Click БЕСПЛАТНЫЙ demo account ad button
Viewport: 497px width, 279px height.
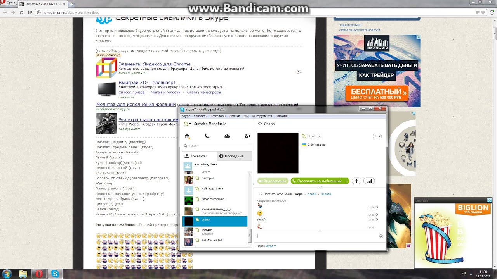click(377, 93)
